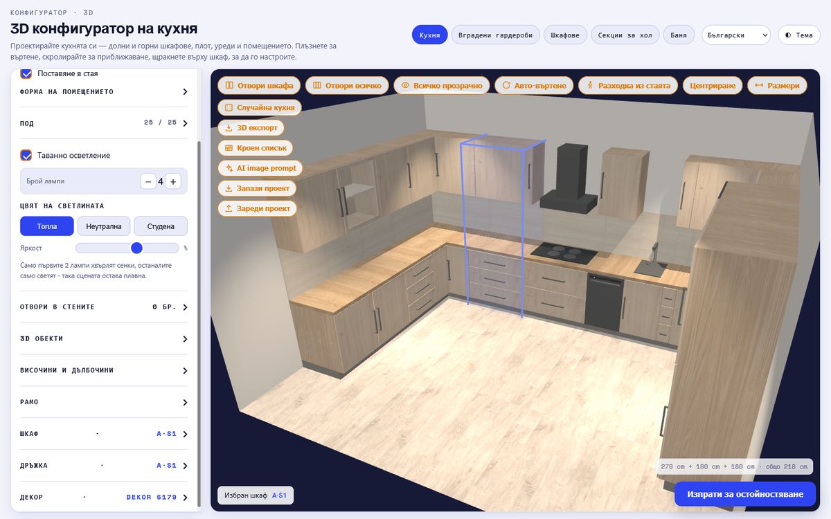This screenshot has width=831, height=519.
Task: Switch to Баня tab
Action: tap(679, 35)
